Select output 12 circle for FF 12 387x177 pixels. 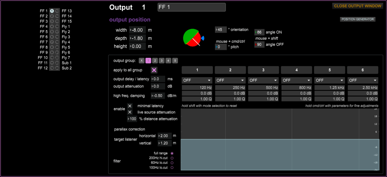[x=52, y=68]
